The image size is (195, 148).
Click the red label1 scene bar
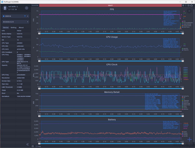pyautogui.click(x=110, y=5)
